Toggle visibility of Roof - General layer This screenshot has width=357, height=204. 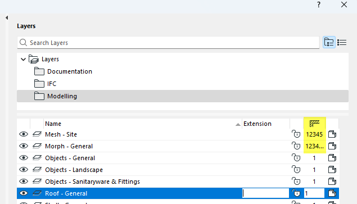pyautogui.click(x=24, y=193)
